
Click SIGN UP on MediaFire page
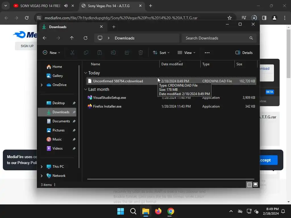27,46
